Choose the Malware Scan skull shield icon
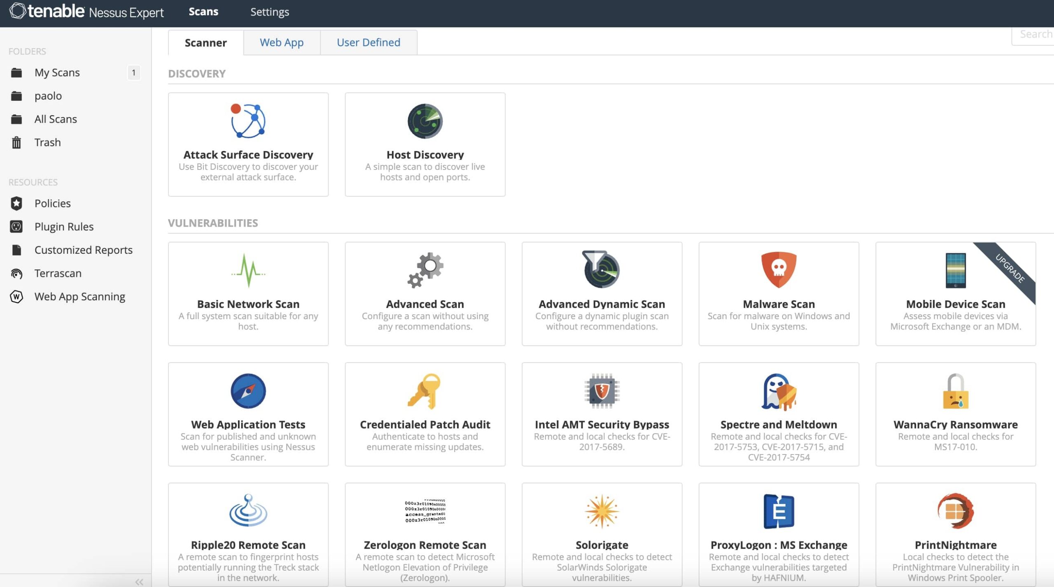Screen dimensions: 1054x587 (x=778, y=270)
